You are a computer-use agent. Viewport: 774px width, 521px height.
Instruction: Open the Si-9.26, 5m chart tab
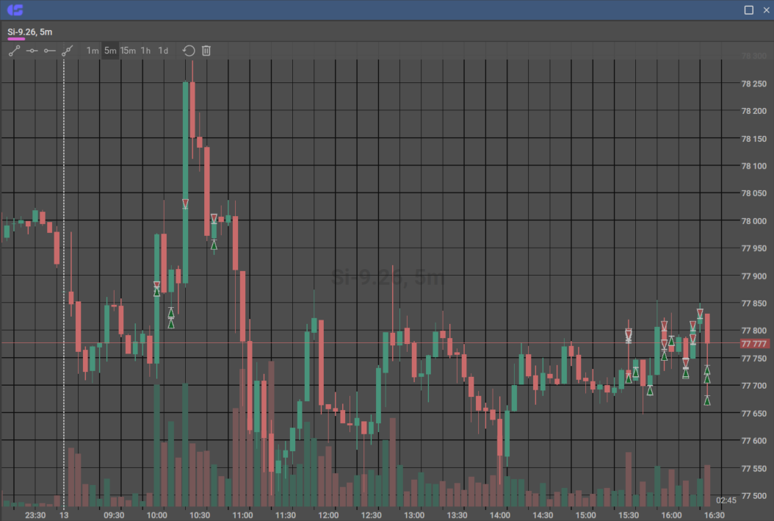[x=29, y=32]
